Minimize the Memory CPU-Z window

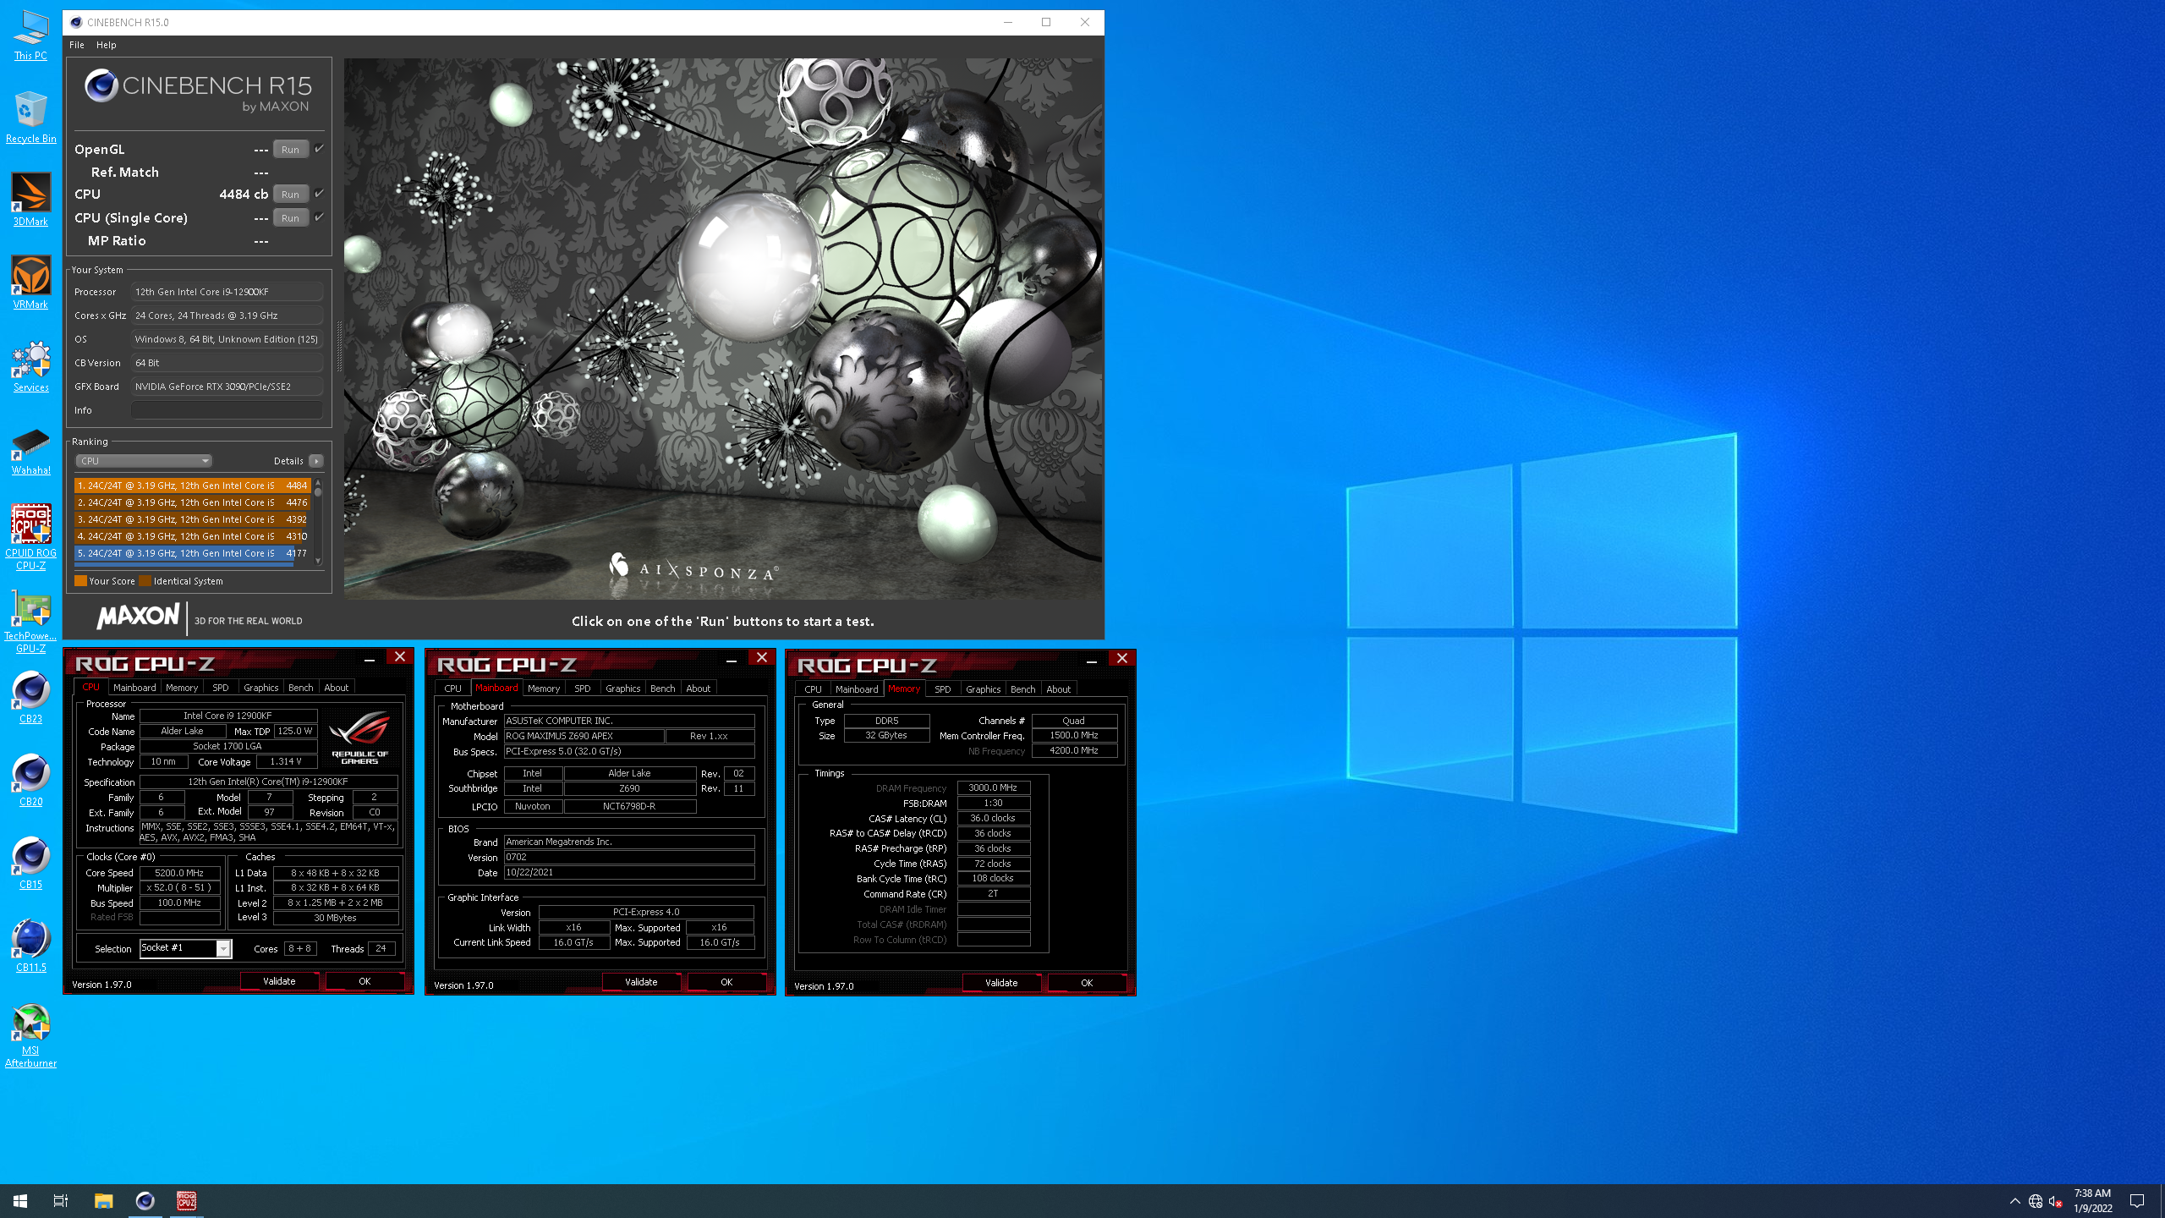point(1092,660)
